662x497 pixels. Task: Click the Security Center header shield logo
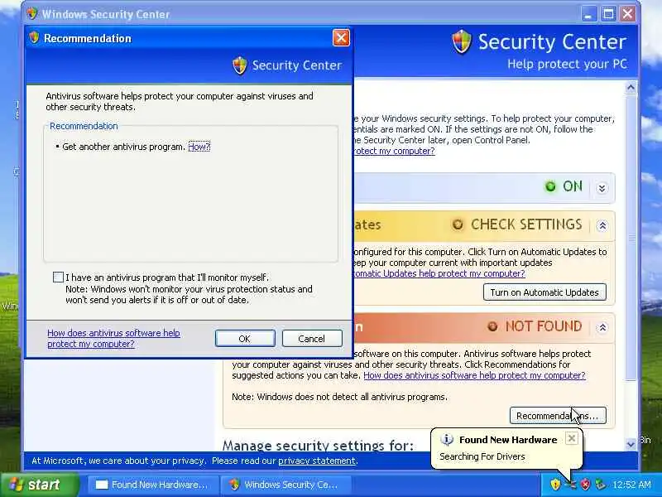click(x=462, y=42)
